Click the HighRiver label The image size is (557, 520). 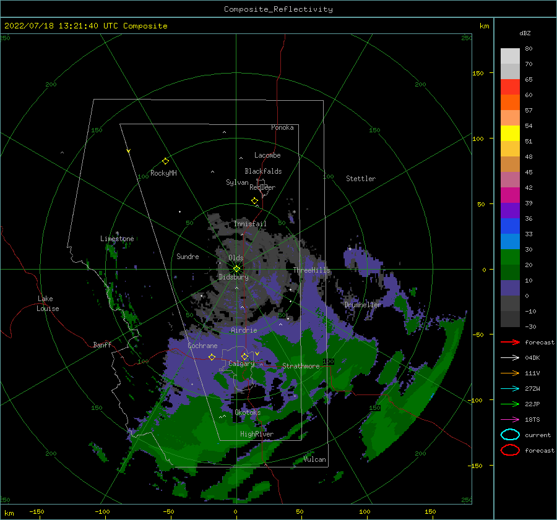[x=257, y=434]
